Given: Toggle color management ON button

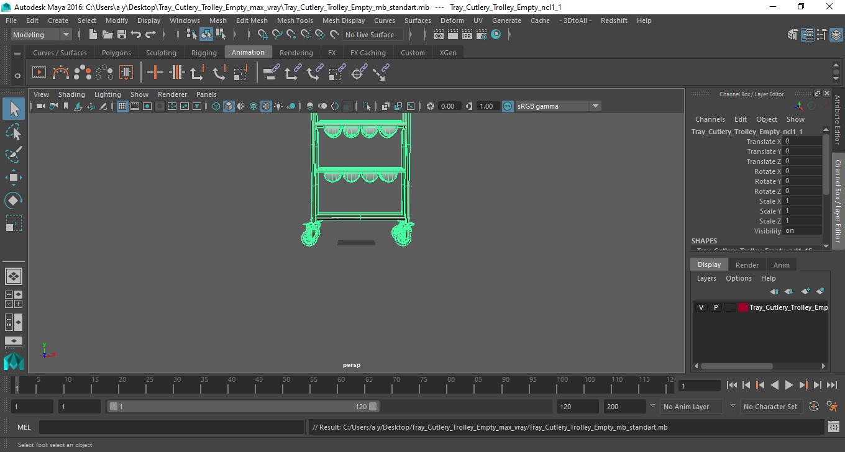Looking at the screenshot, I should (508, 106).
